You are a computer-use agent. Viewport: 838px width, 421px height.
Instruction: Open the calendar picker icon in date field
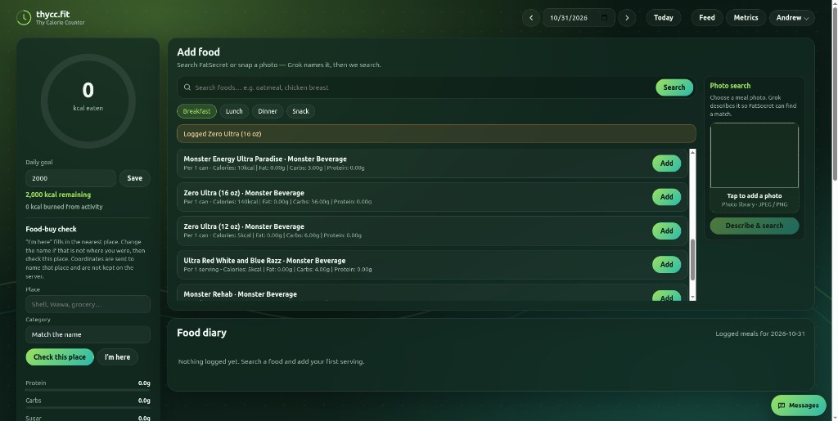605,18
